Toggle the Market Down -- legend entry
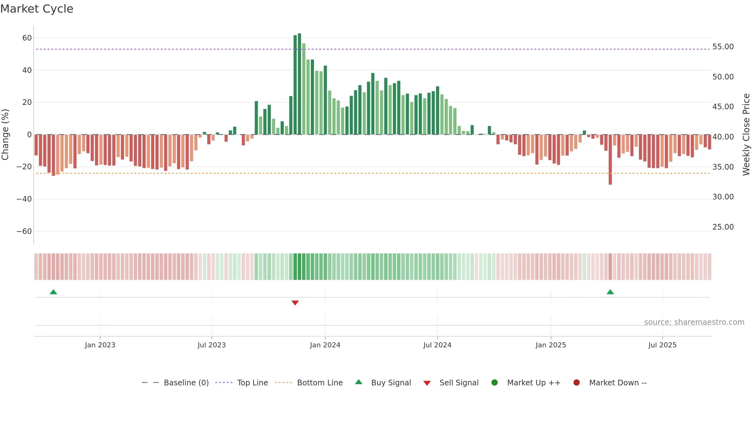The width and height of the screenshot is (755, 424). point(610,383)
